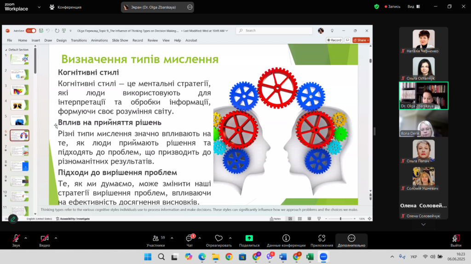Click the Конференция tab in Zoom
This screenshot has width=471, height=264.
[x=65, y=7]
